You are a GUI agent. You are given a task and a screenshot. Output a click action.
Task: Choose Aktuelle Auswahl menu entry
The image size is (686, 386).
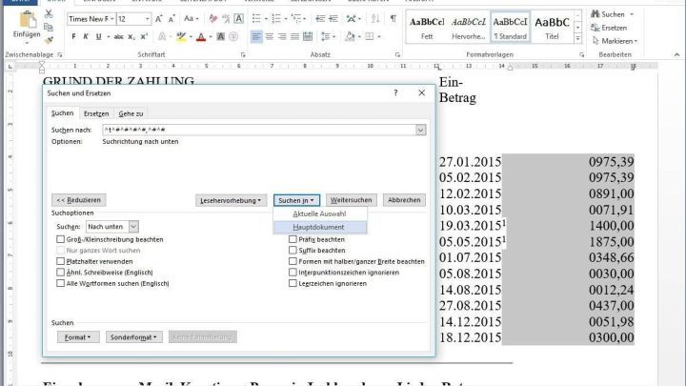pos(319,213)
